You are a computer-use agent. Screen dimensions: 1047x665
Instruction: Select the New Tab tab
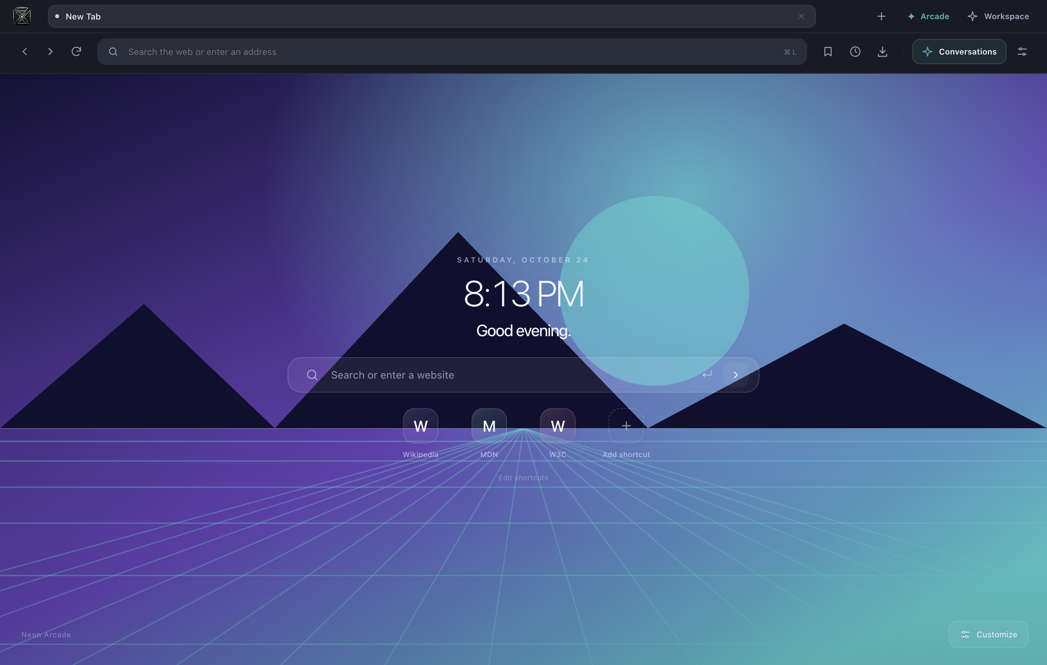pos(431,17)
